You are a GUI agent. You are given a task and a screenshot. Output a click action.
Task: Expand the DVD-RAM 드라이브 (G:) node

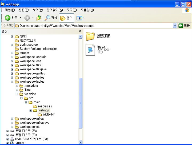click(x=7, y=139)
